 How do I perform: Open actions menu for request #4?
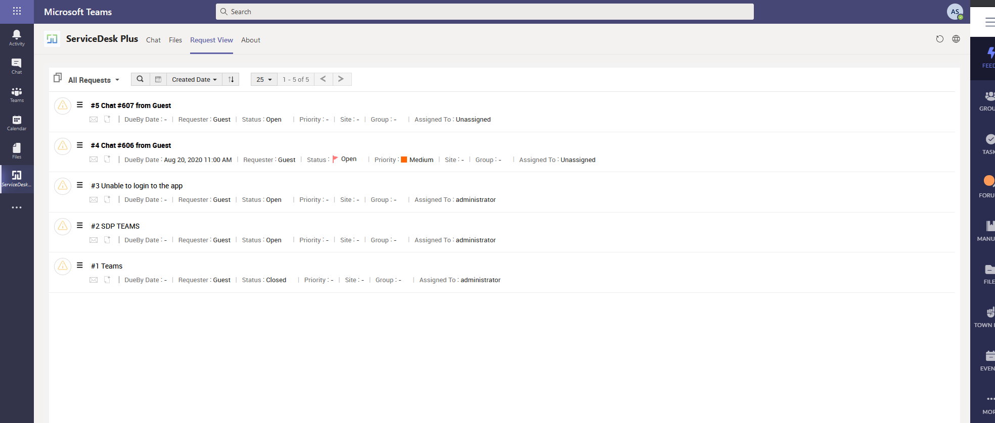coord(80,145)
